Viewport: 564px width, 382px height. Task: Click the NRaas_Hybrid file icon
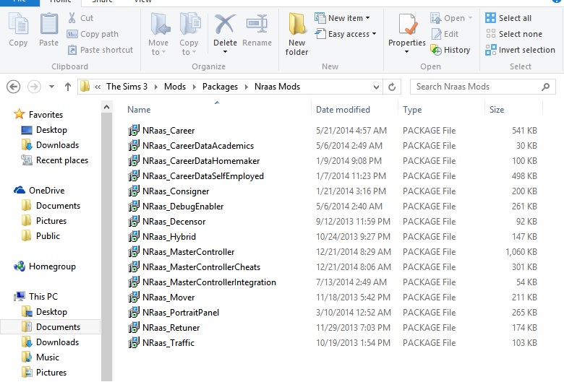tap(134, 236)
